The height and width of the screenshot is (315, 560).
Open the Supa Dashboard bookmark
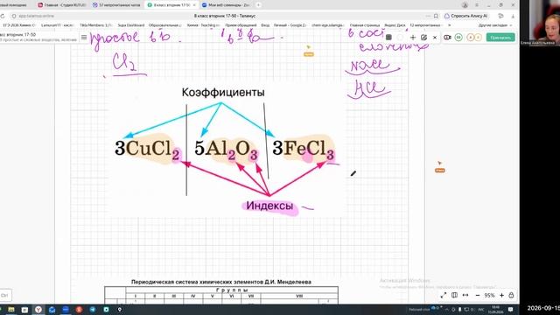pyautogui.click(x=131, y=25)
